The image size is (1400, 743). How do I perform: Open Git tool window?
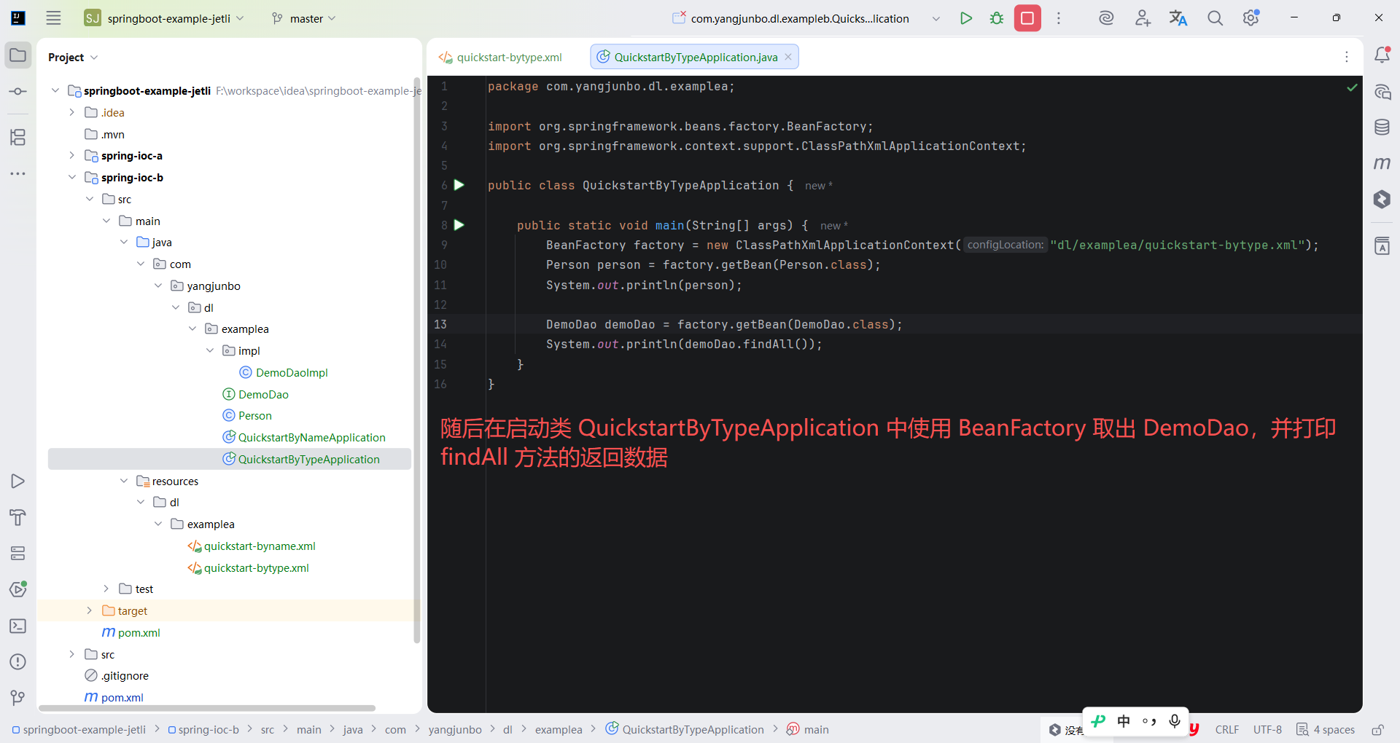click(18, 698)
